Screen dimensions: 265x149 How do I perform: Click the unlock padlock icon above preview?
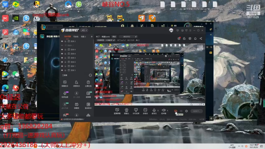point(184,38)
